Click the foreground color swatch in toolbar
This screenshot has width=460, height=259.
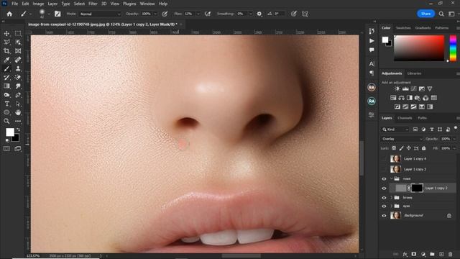click(10, 132)
